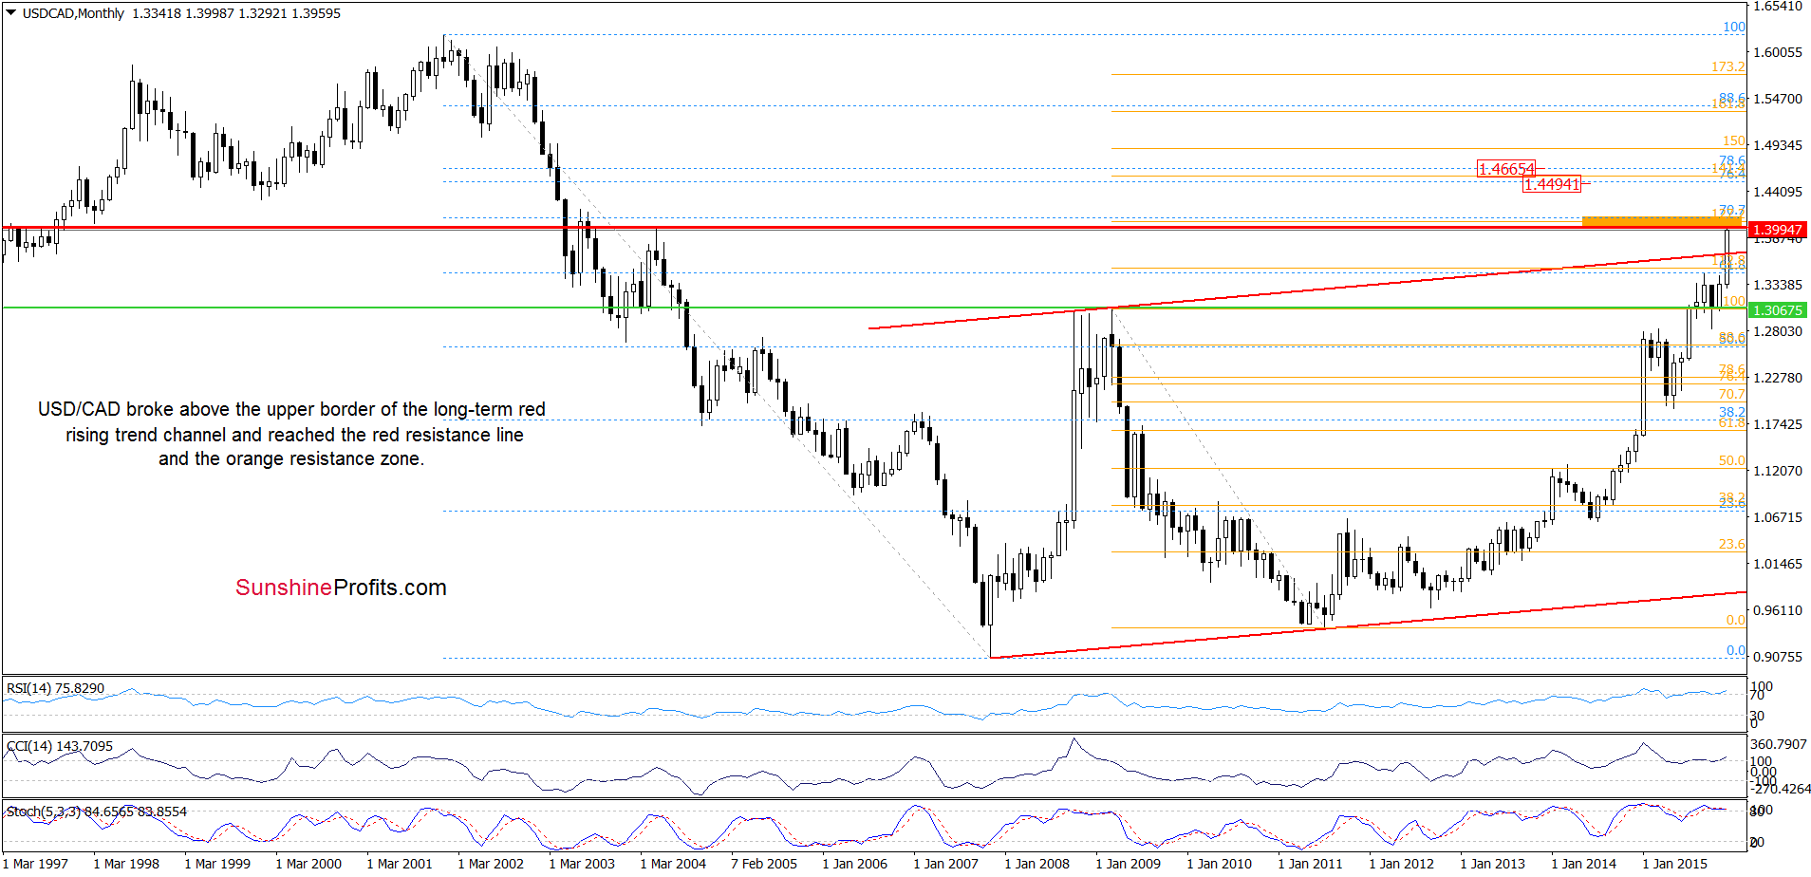Click the CCI(14) 143.7095 indicator label
This screenshot has height=877, width=1811.
tap(60, 746)
